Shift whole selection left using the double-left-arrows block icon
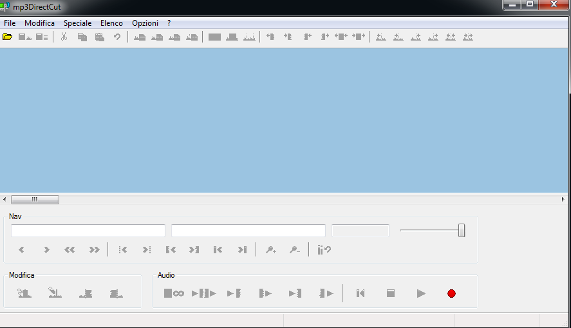 (x=341, y=37)
